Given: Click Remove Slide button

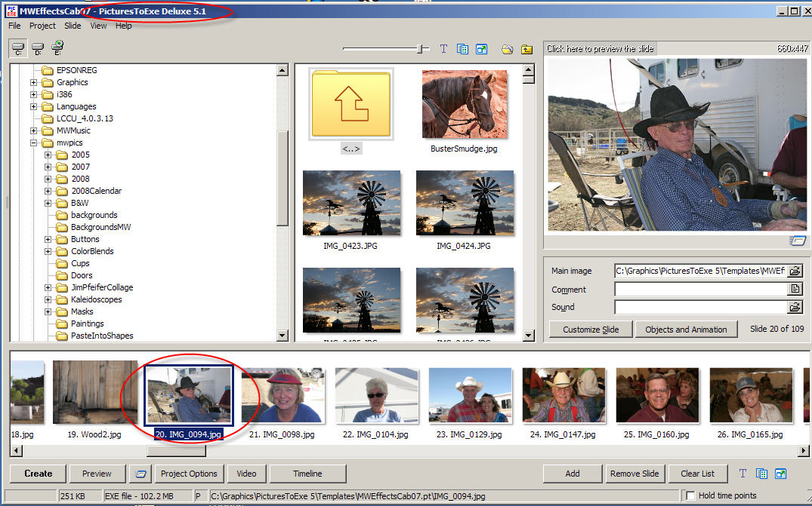Looking at the screenshot, I should [634, 474].
